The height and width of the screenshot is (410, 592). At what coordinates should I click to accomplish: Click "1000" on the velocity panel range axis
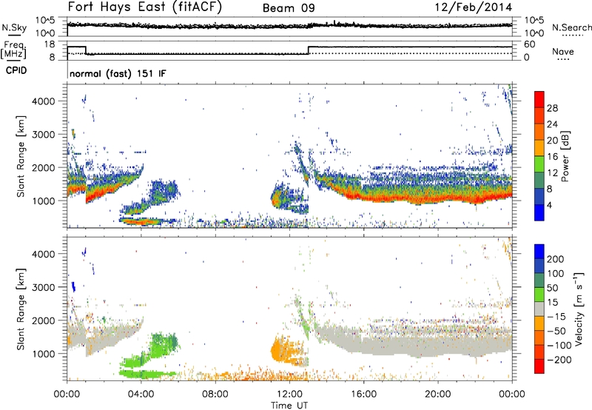pyautogui.click(x=44, y=354)
